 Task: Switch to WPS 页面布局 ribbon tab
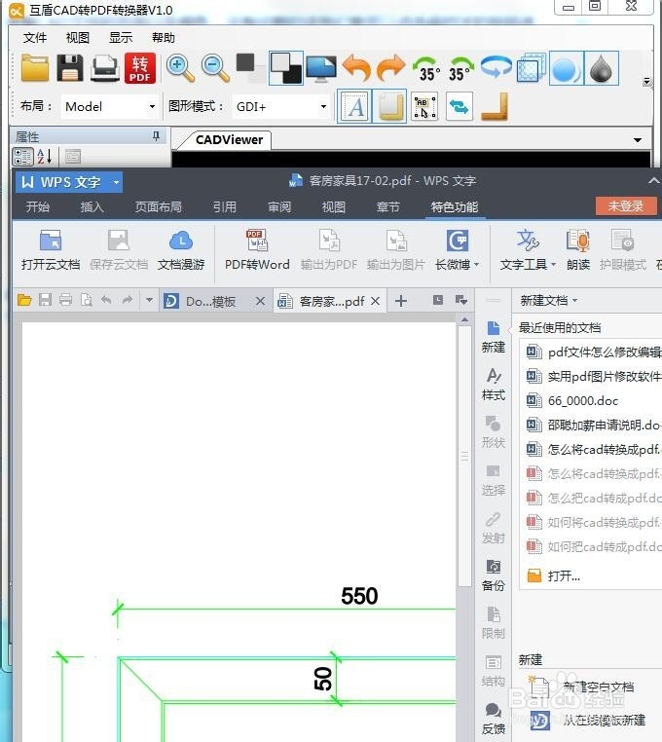158,206
